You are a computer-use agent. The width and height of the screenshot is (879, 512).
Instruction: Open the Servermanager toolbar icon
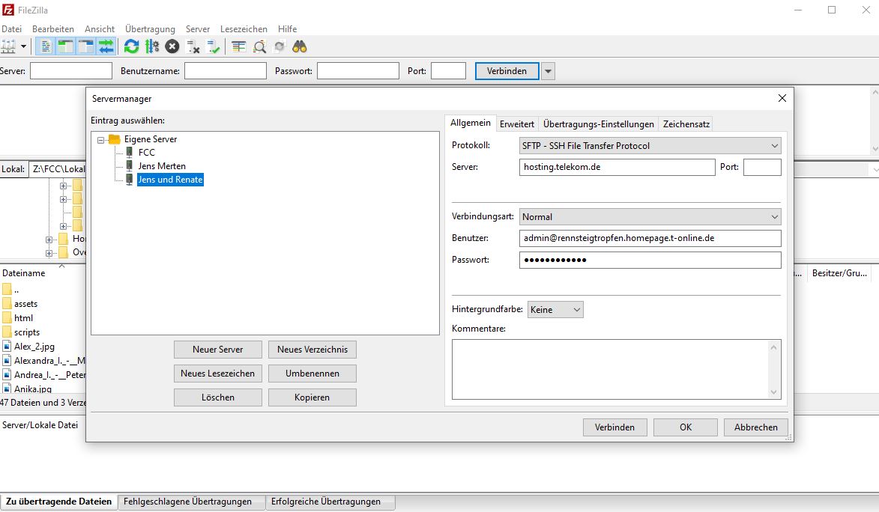tap(7, 46)
